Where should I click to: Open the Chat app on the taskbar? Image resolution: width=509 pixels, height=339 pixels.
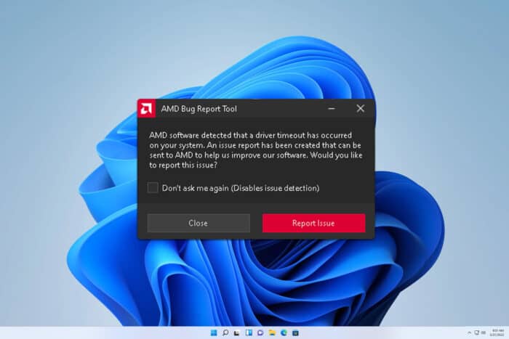coord(260,333)
